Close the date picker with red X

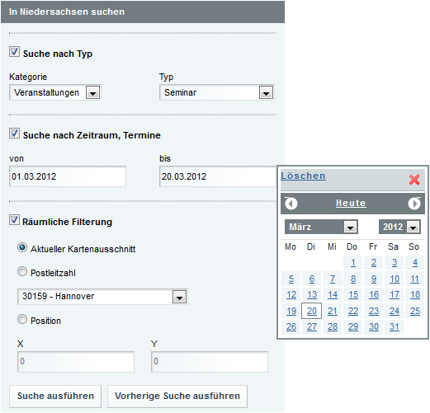(x=414, y=180)
